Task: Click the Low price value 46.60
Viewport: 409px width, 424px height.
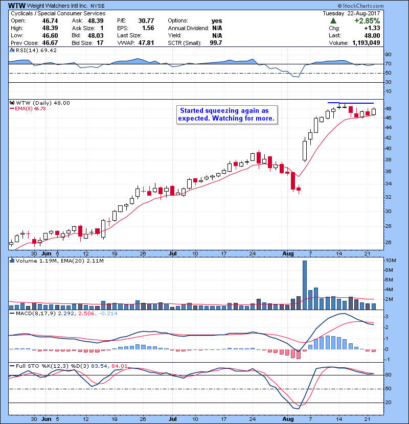Action: point(50,35)
